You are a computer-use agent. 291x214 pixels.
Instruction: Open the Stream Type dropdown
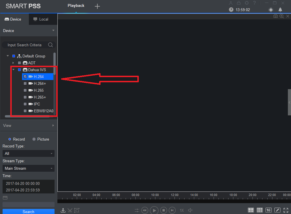click(28, 168)
